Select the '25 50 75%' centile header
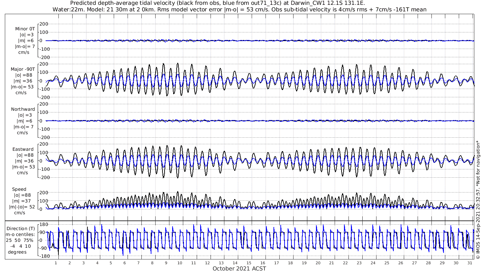Screen dimensions: 484x276 coord(19,240)
